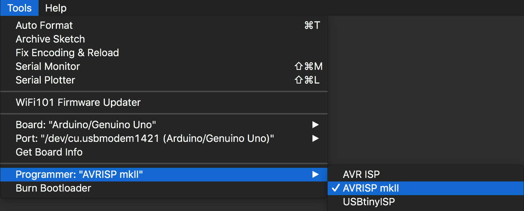Open the Serial Monitor
Screen dimensions: 524x211
47,66
